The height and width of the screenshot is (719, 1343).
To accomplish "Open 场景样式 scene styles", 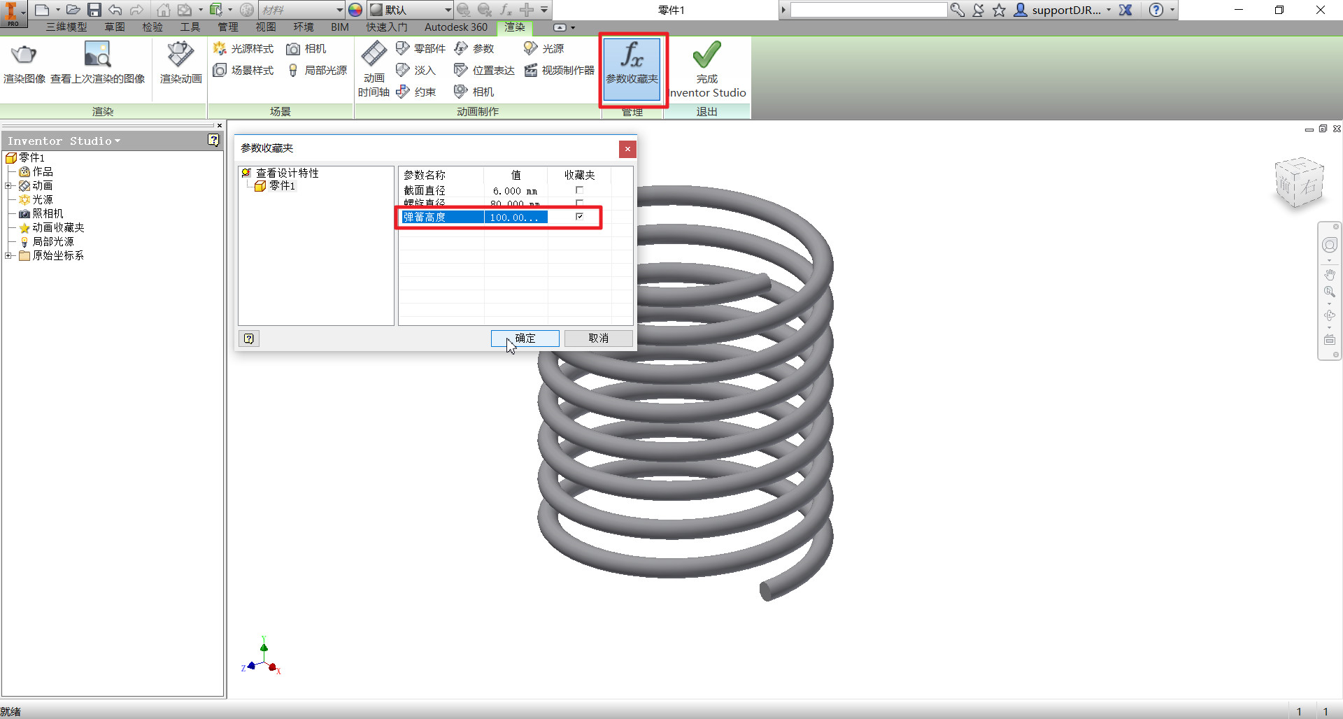I will coord(243,70).
